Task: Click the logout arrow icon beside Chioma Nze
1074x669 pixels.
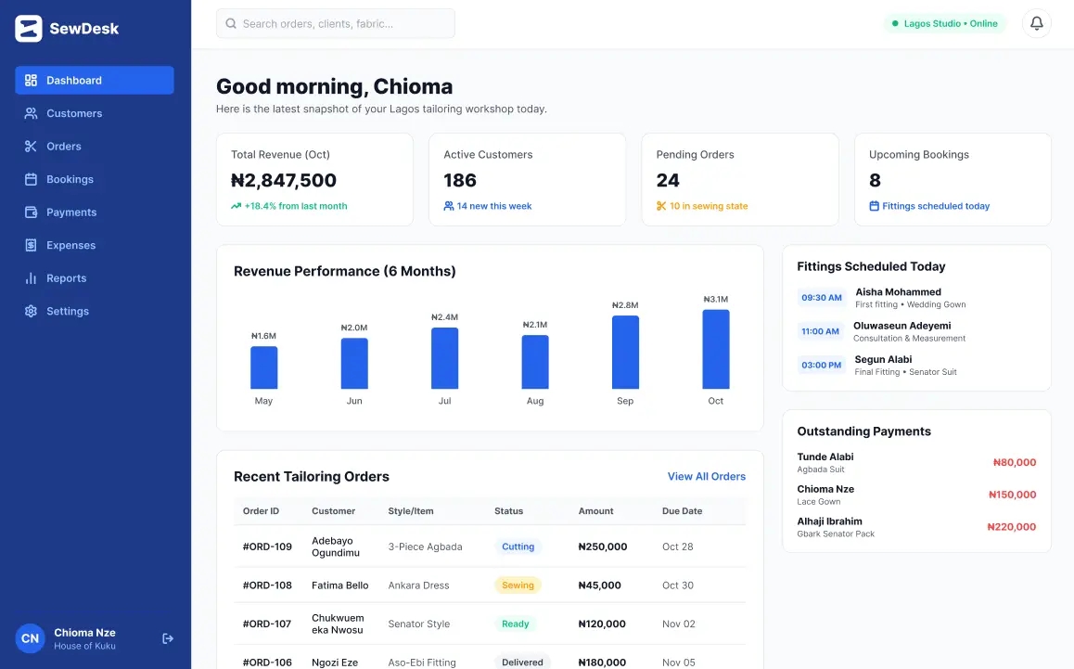Action: (x=168, y=638)
